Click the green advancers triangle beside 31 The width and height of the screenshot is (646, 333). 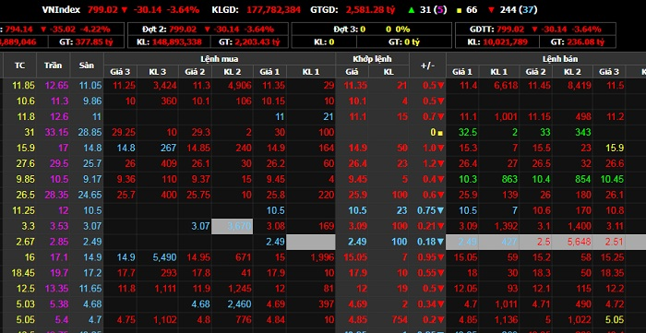click(x=413, y=9)
